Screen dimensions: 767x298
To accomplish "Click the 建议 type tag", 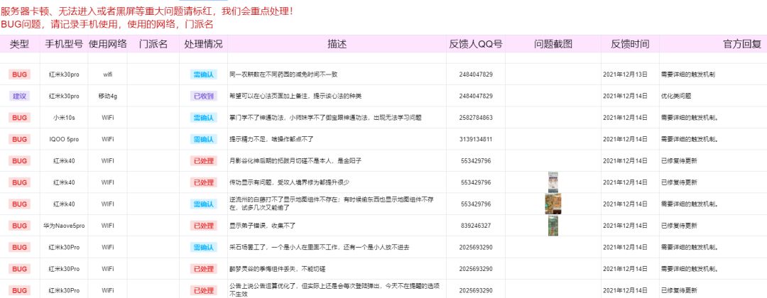I will click(x=20, y=96).
